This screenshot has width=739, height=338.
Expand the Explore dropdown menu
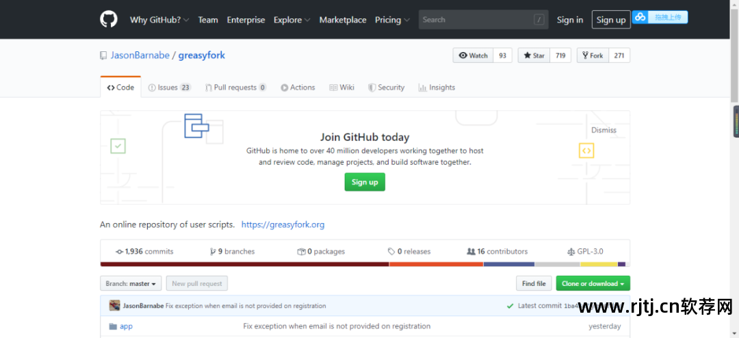(x=291, y=20)
